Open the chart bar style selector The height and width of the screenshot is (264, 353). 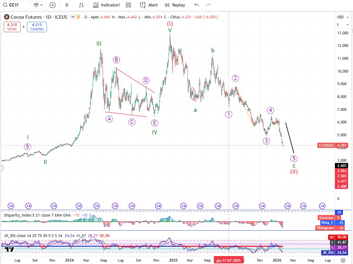[x=81, y=5]
